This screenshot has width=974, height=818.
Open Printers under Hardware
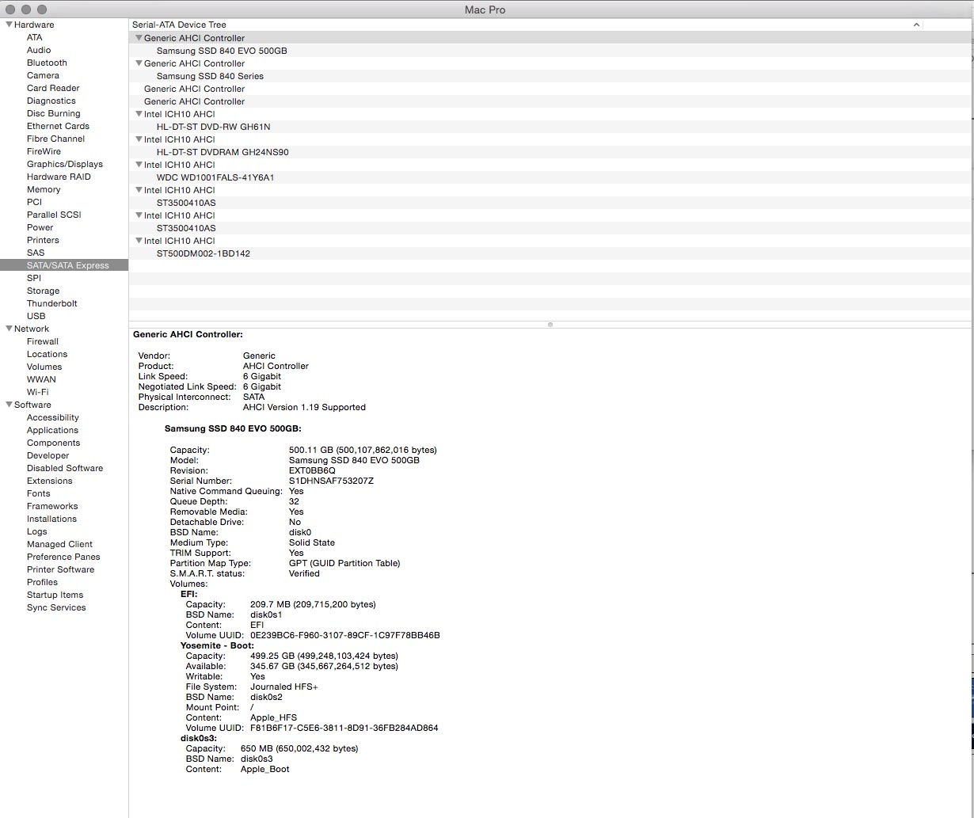[43, 240]
